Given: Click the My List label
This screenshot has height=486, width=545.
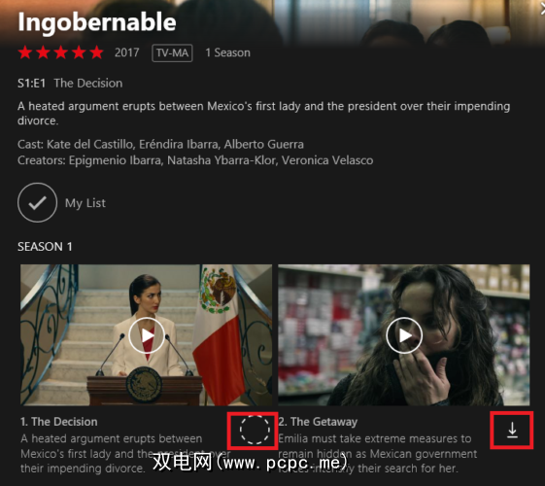Looking at the screenshot, I should click(85, 203).
